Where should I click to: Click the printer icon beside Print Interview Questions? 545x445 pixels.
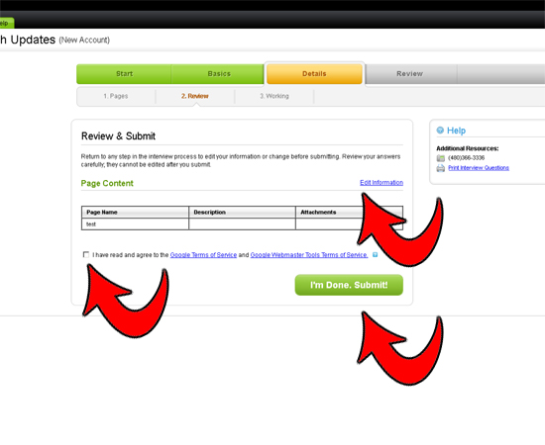(x=440, y=168)
